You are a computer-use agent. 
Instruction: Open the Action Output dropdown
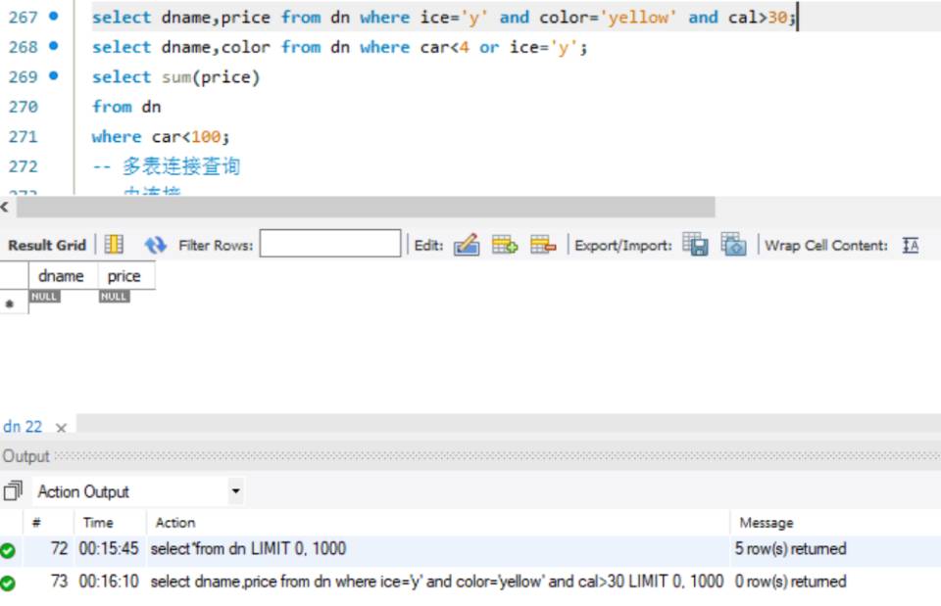pos(236,490)
